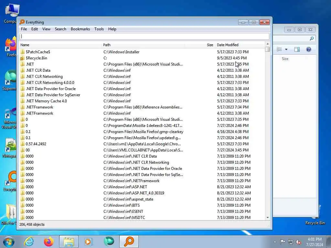Select the $PatchCache$ folder icon
The height and width of the screenshot is (248, 331).
click(22, 52)
